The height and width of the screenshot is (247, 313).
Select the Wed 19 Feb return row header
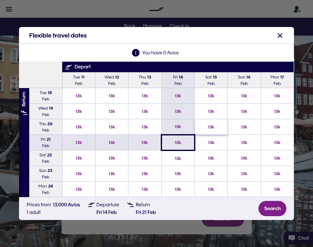click(x=46, y=111)
